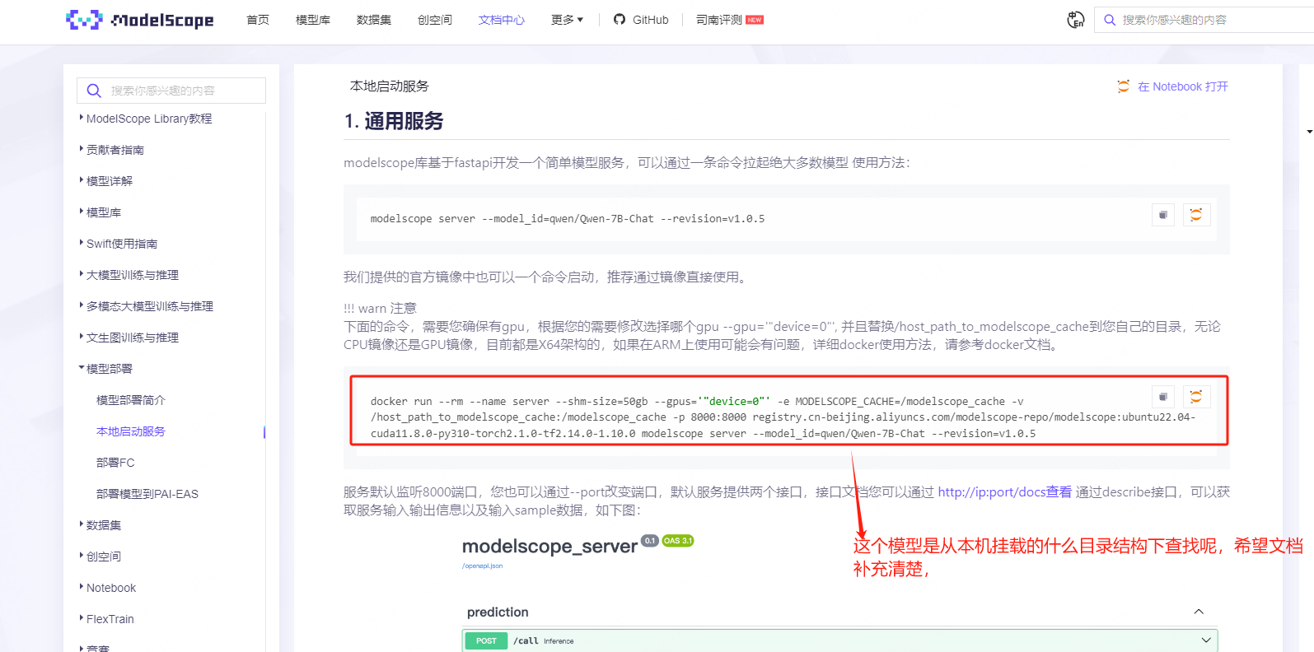Copy the modelscope server command
This screenshot has height=652, width=1314.
[1163, 215]
